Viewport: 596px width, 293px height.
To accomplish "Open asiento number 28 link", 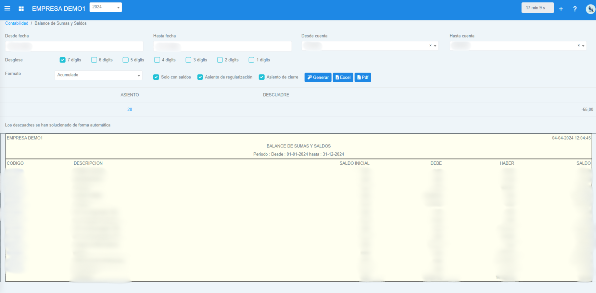I will tap(130, 110).
